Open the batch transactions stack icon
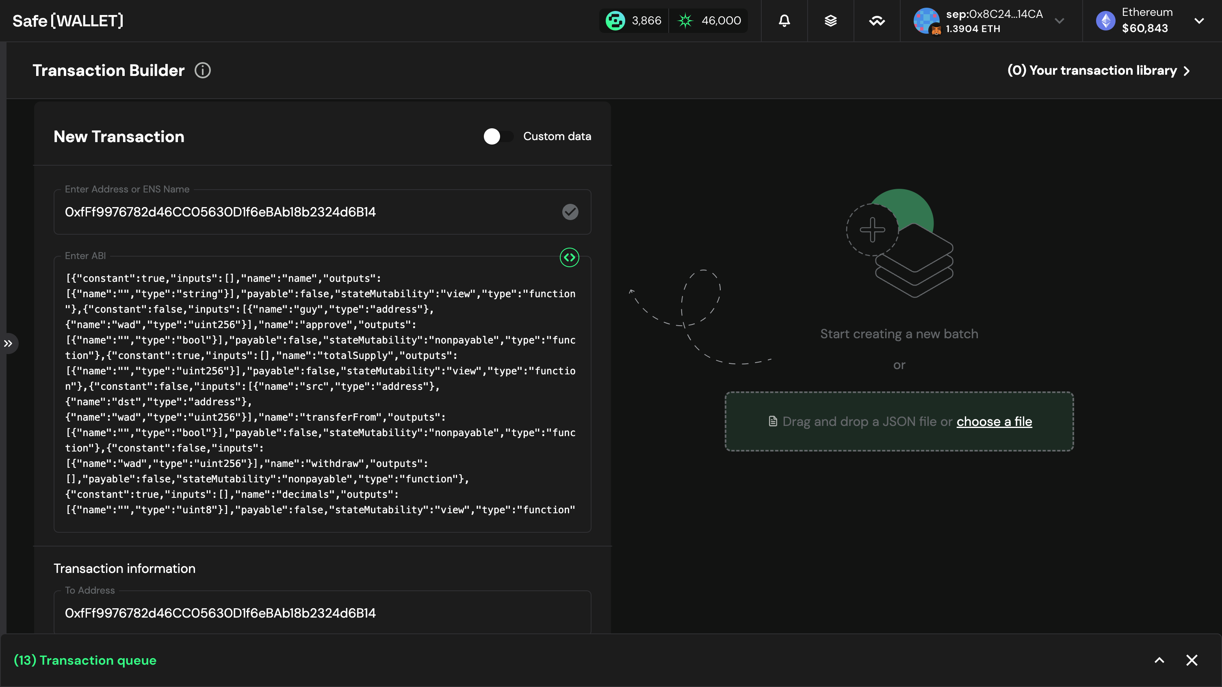Viewport: 1222px width, 687px height. pos(831,21)
